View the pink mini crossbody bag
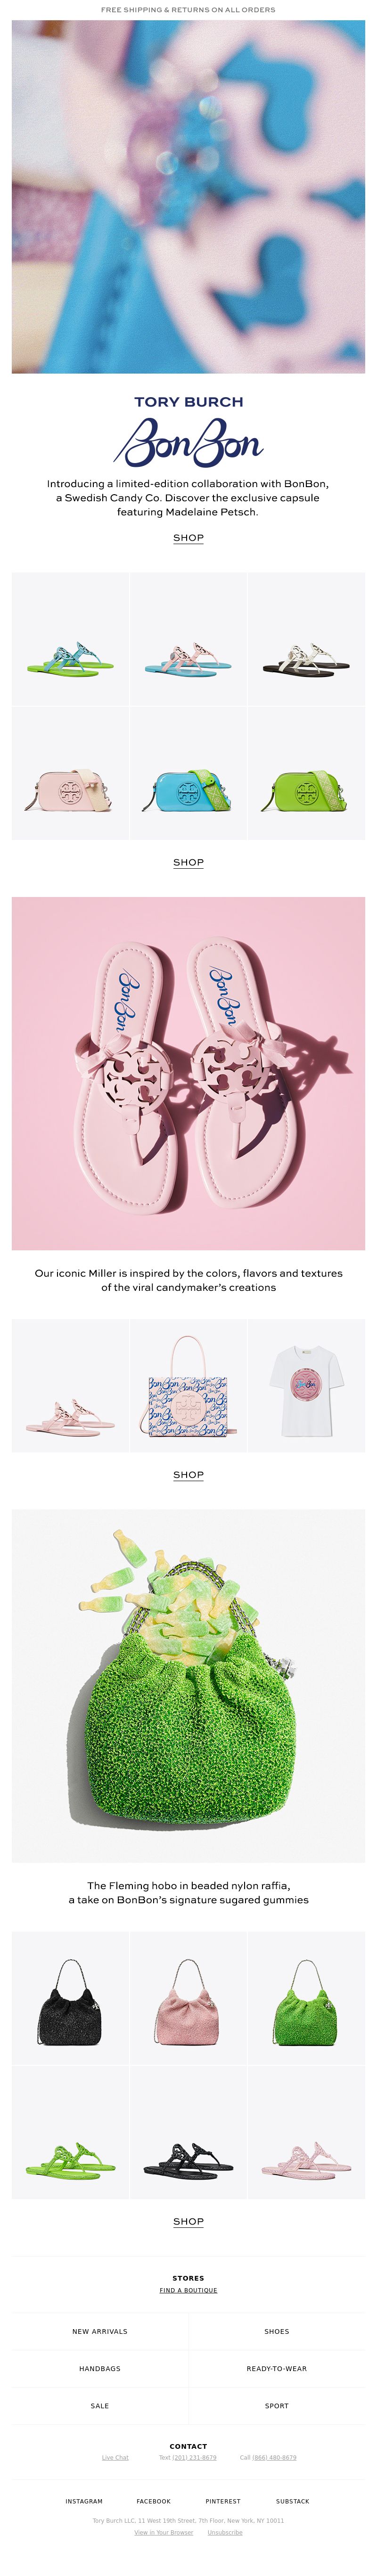 71,774
